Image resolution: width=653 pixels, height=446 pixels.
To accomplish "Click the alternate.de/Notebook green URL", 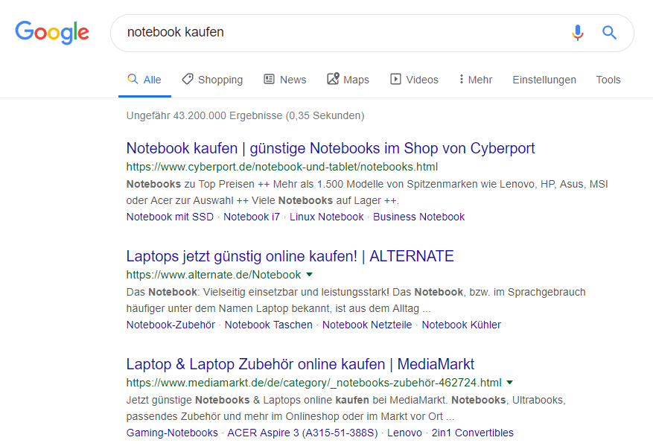I will click(x=214, y=275).
